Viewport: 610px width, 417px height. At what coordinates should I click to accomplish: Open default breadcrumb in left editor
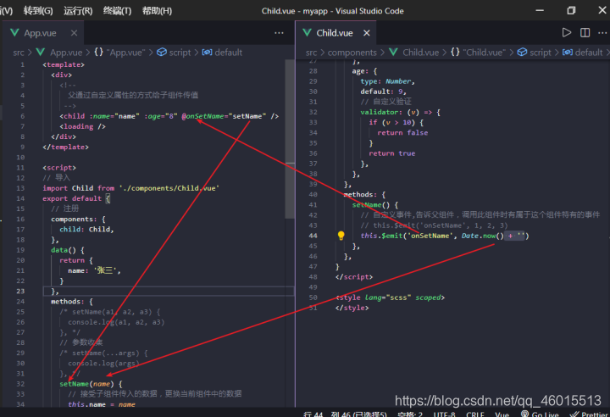coord(229,53)
